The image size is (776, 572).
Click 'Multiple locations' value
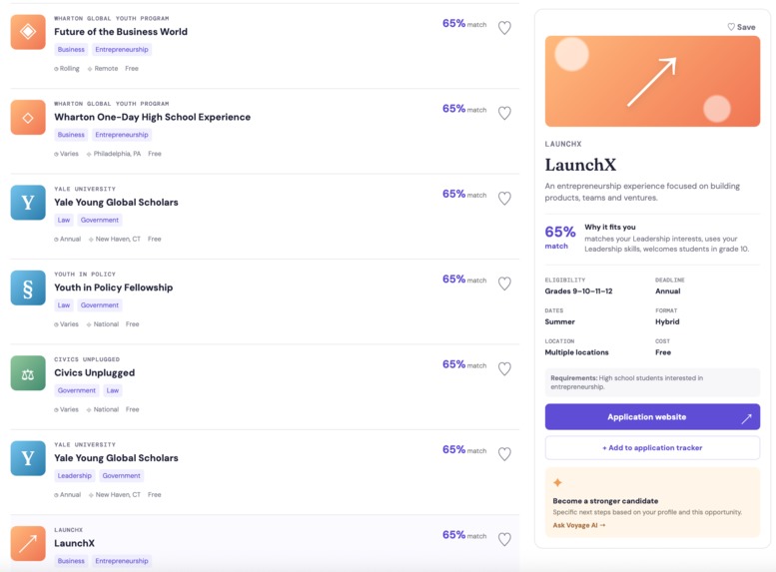click(576, 352)
